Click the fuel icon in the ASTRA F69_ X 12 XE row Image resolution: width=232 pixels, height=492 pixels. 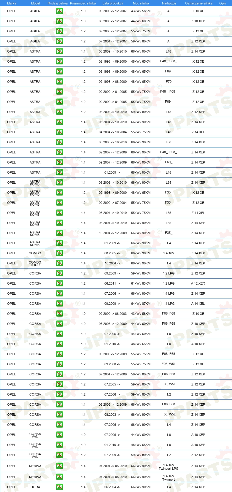[x=59, y=72]
